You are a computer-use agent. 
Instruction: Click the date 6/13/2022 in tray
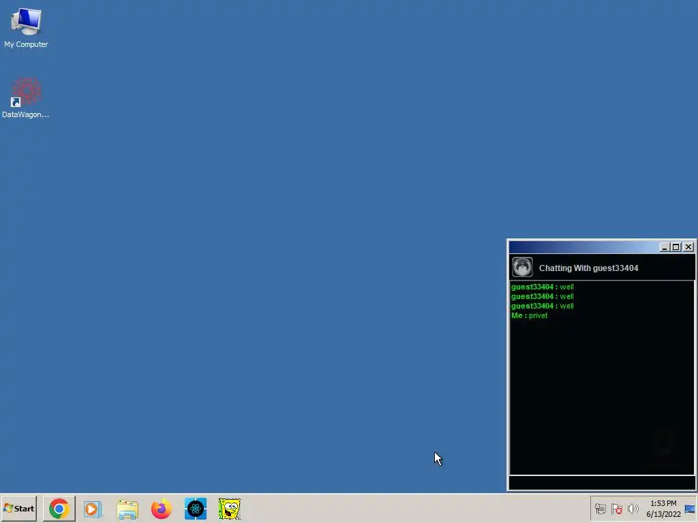(663, 514)
